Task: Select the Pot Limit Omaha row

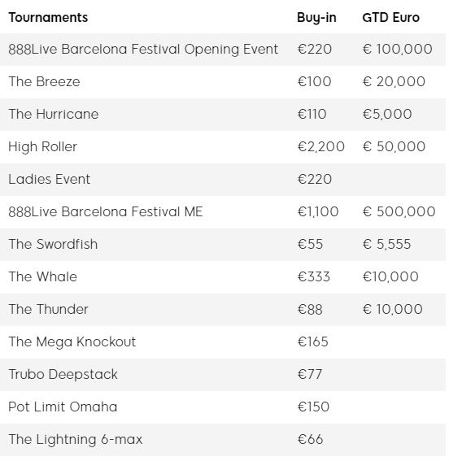Action: 223,407
